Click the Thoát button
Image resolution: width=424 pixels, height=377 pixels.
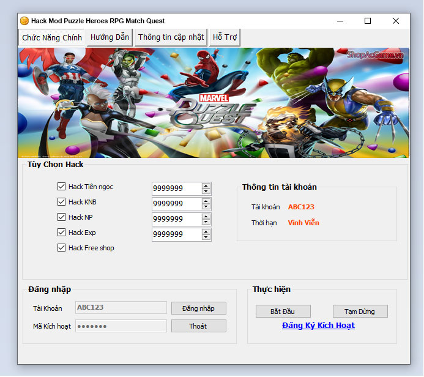tap(198, 326)
